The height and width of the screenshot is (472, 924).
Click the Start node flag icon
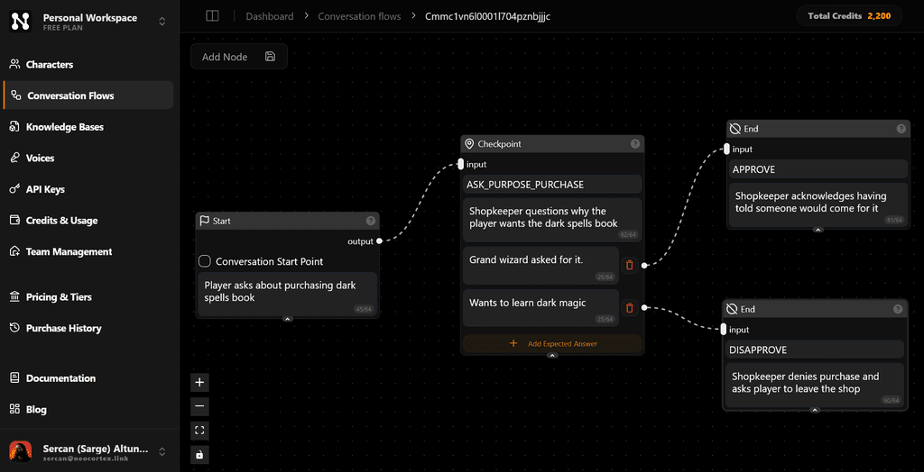coord(205,221)
